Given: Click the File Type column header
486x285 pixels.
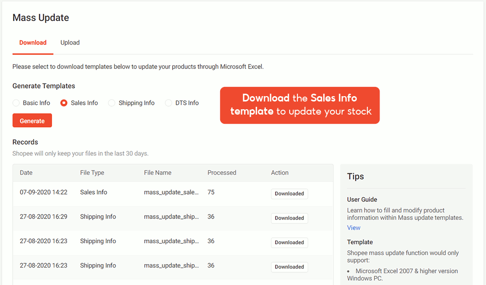Looking at the screenshot, I should (92, 172).
